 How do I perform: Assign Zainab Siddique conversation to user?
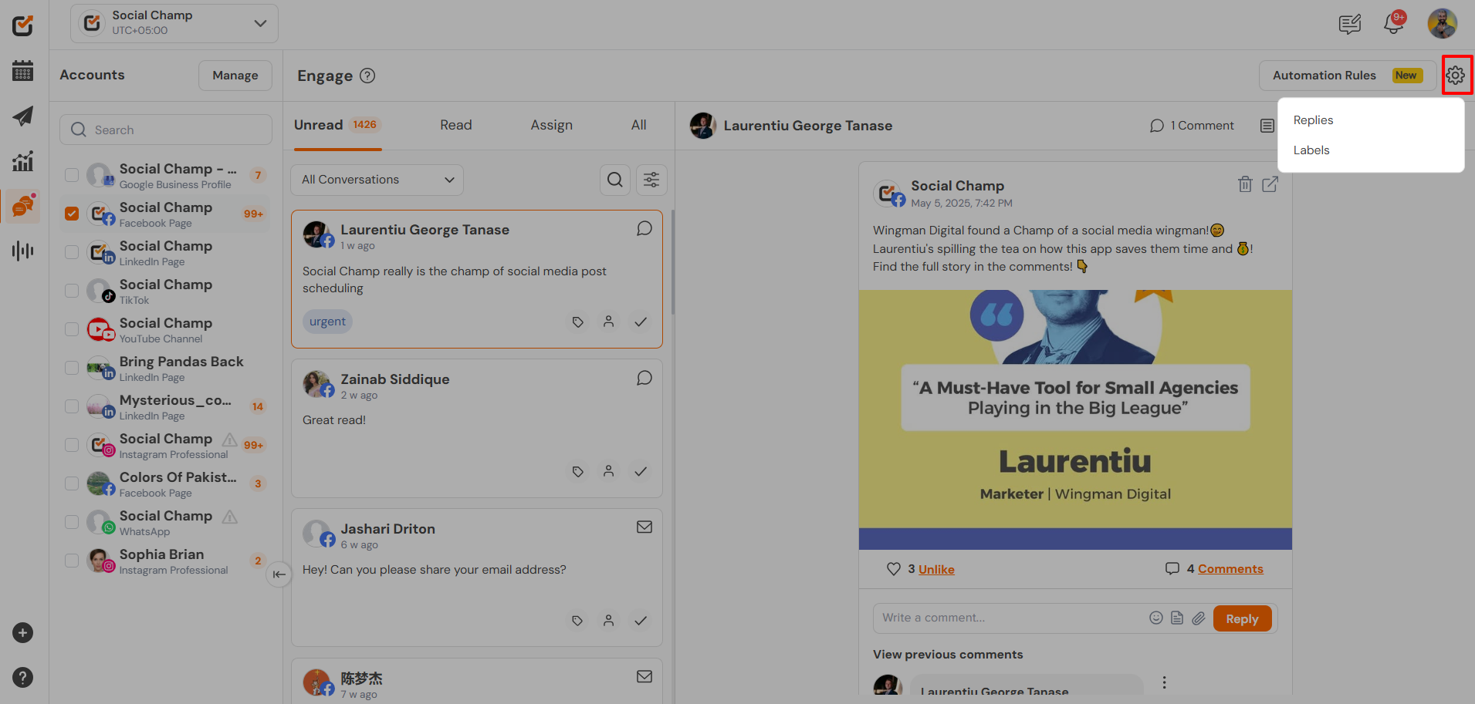609,471
